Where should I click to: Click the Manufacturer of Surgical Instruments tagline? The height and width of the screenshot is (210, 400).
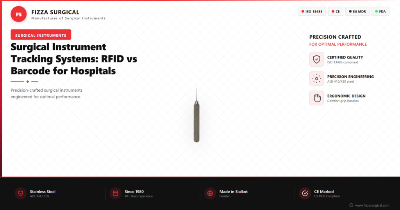pos(68,18)
